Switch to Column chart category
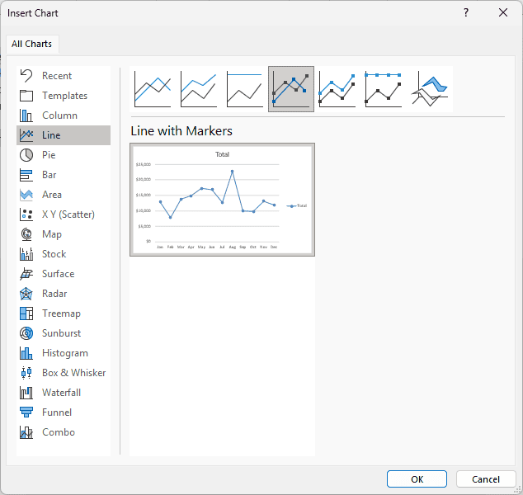Viewport: 523px width, 495px height. pos(64,115)
